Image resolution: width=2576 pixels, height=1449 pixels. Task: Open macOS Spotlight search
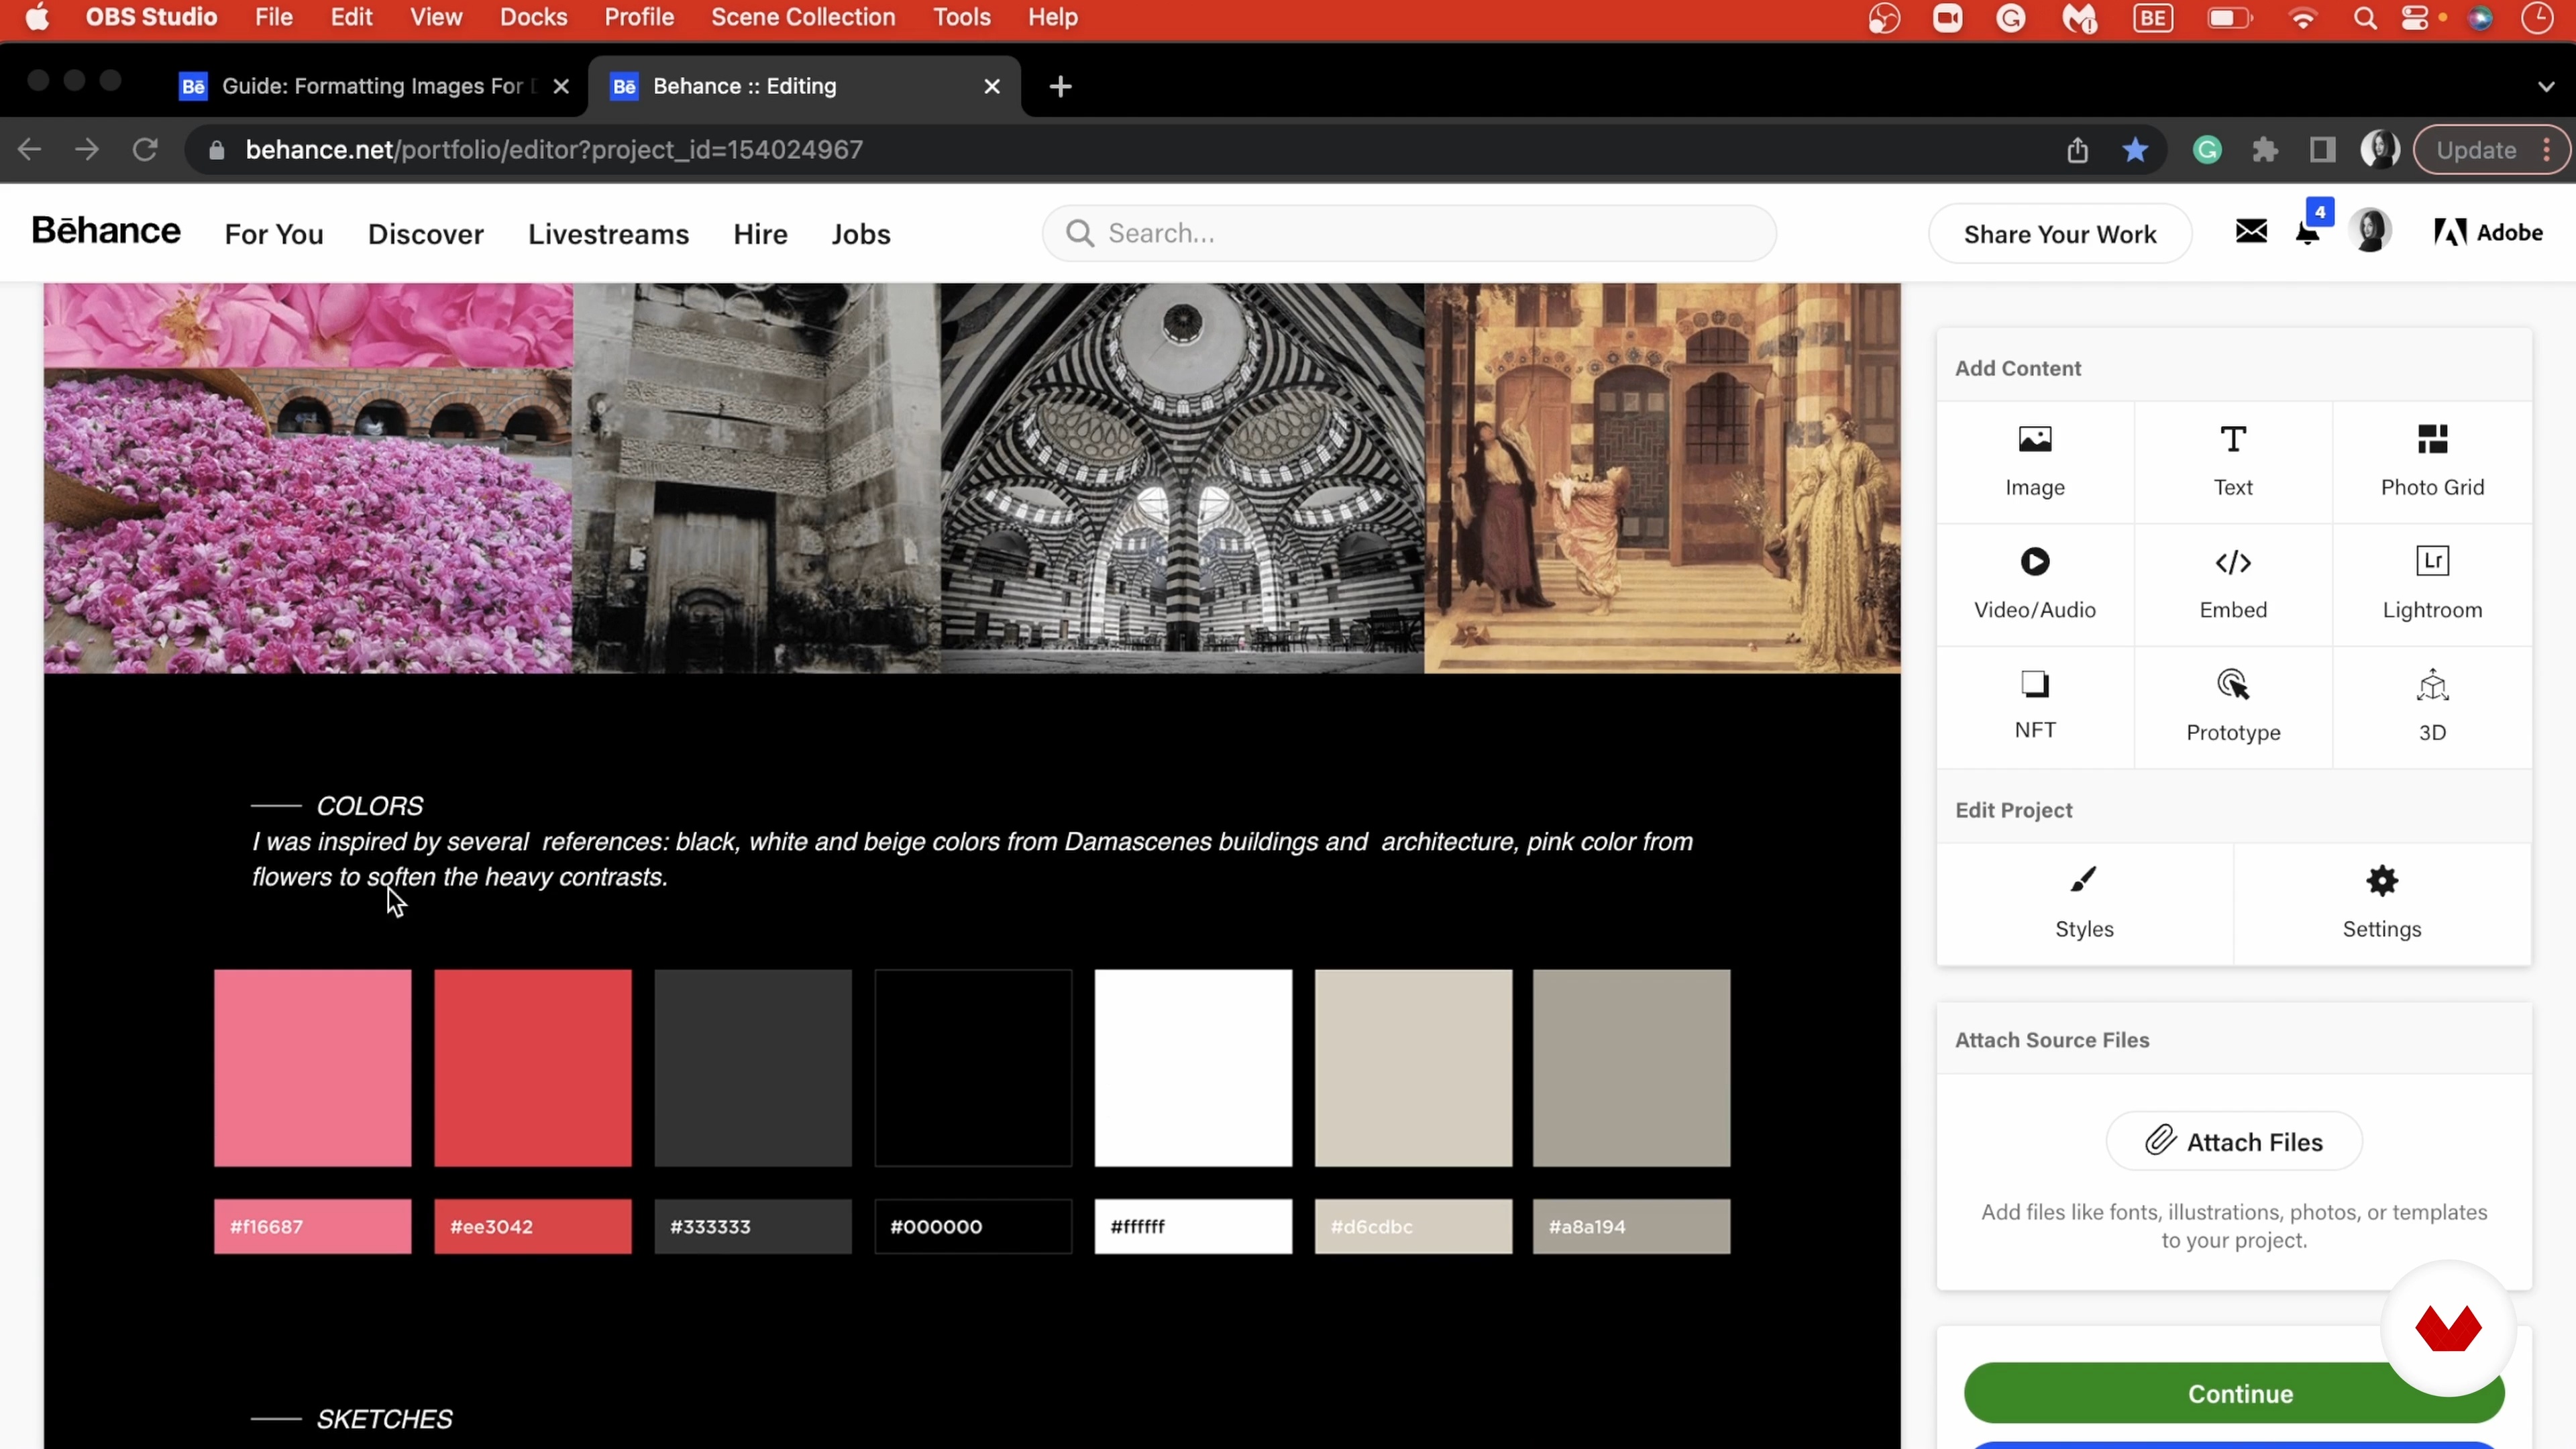coord(2364,18)
